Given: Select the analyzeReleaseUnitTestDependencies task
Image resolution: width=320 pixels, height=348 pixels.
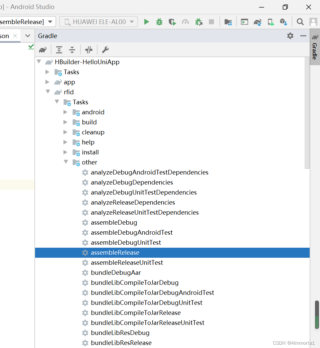Looking at the screenshot, I should pos(145,212).
